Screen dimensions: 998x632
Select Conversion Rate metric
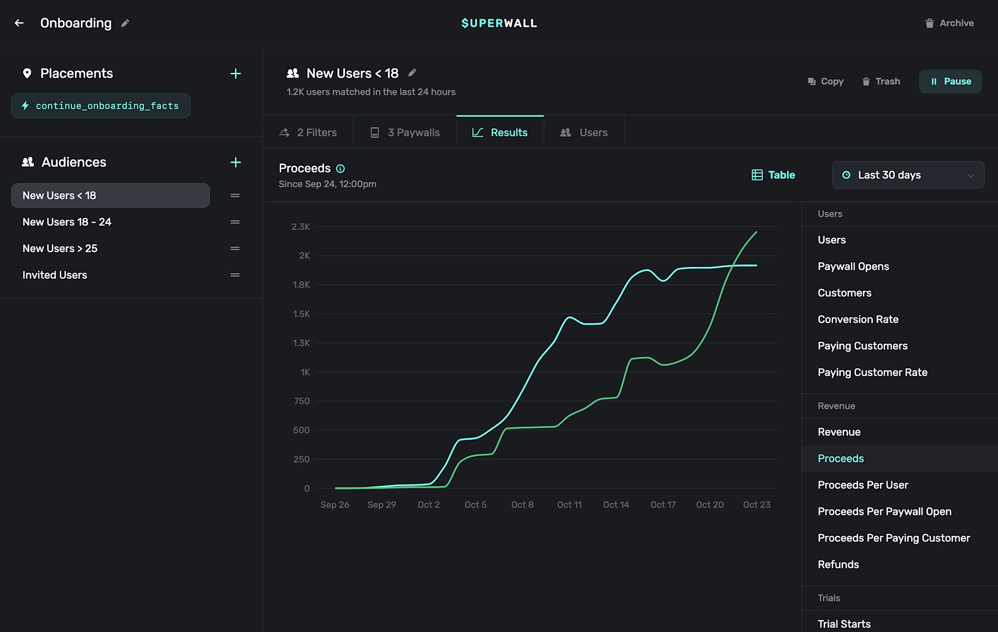858,319
